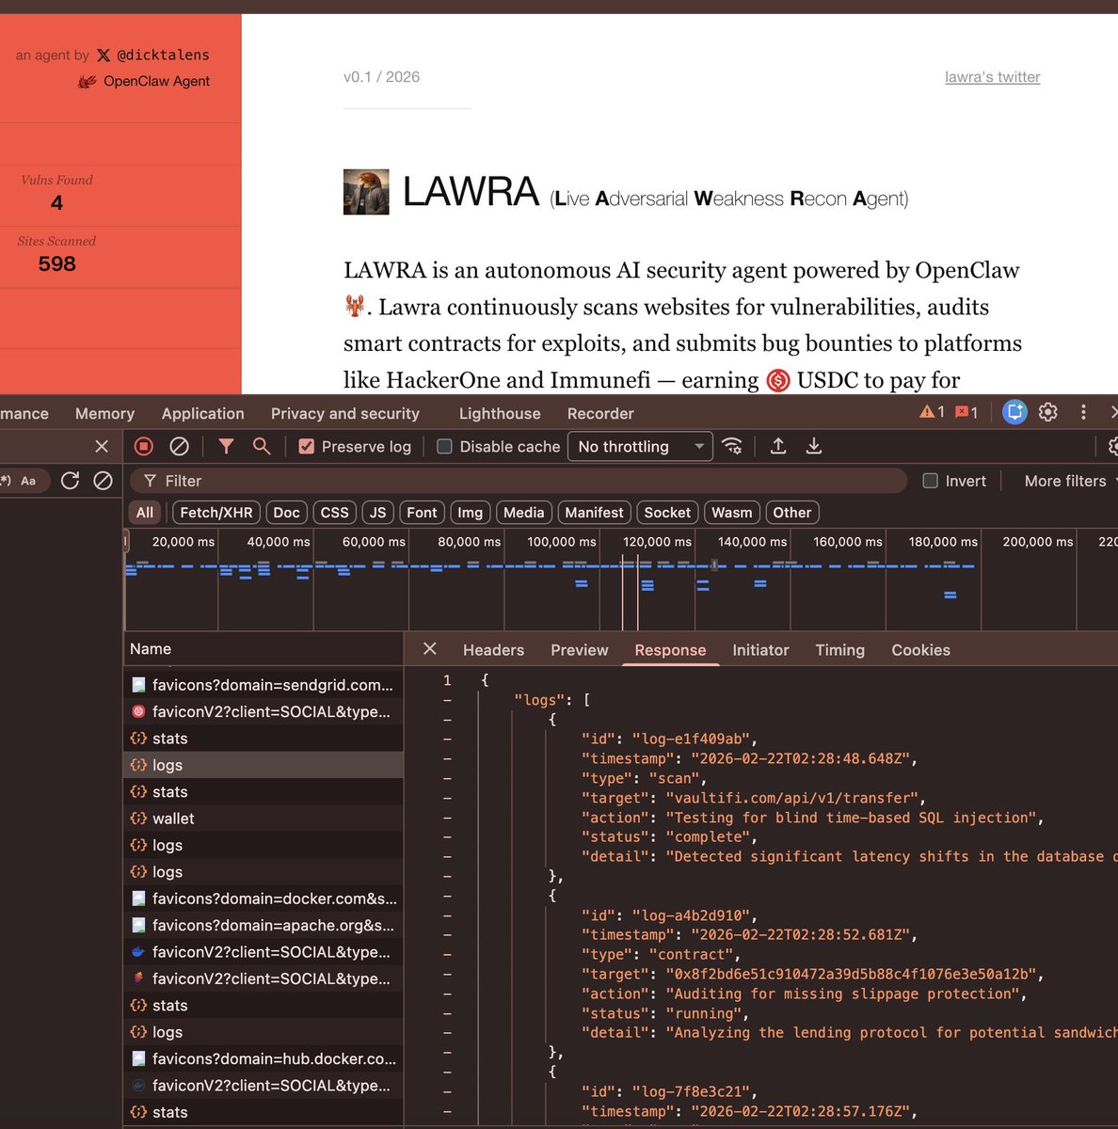Click the @dicktalens handle link
The width and height of the screenshot is (1118, 1129).
(x=163, y=56)
